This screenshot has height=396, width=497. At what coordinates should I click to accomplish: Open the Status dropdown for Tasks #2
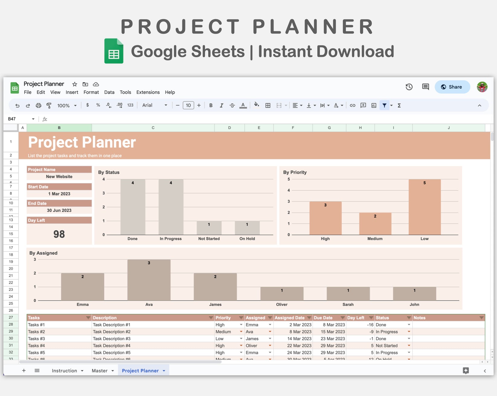click(x=409, y=331)
